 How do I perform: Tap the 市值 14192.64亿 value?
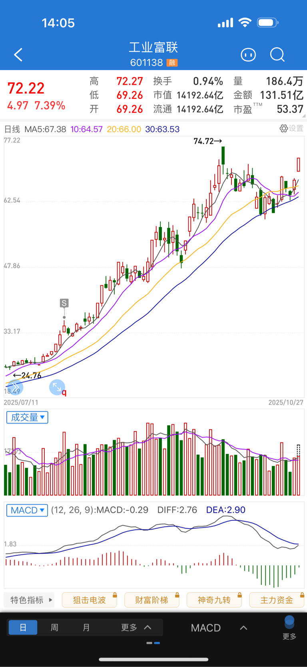click(x=200, y=95)
